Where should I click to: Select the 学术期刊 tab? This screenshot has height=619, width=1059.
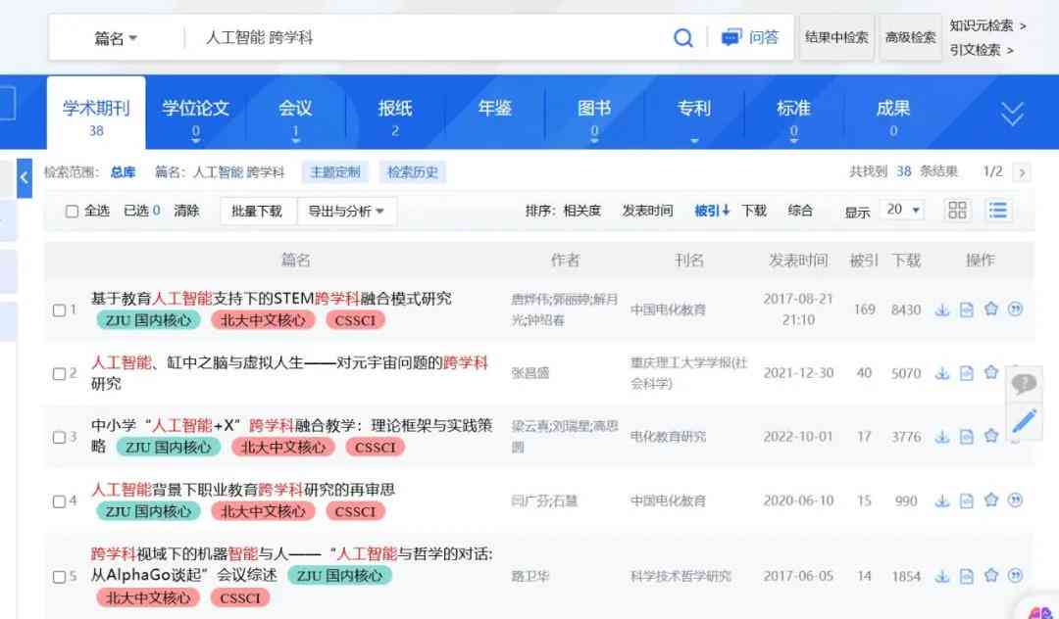coord(96,114)
